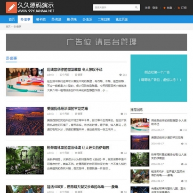
Task: Open sidebar link 能活400岁 世界超大型又长寿的乌龟
Action: [x=168, y=173]
